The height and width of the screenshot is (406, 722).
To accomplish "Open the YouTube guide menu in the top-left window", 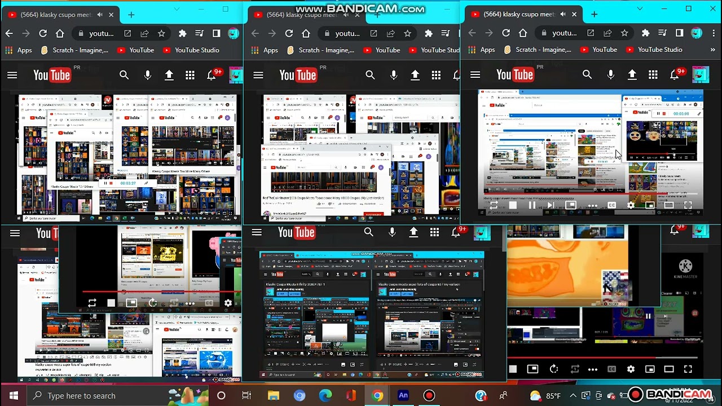I will pos(12,75).
